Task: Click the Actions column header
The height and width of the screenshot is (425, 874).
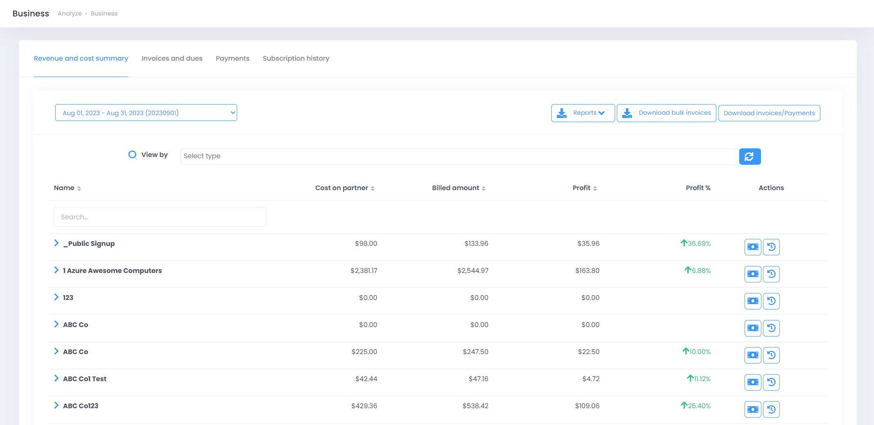Action: [771, 188]
